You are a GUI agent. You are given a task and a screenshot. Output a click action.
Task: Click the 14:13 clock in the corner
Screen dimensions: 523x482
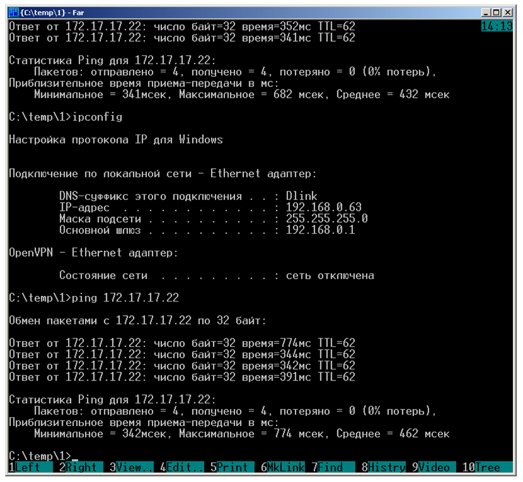click(496, 27)
